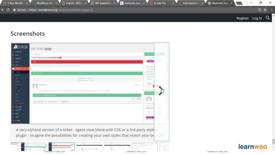Click the Register link

(242, 18)
